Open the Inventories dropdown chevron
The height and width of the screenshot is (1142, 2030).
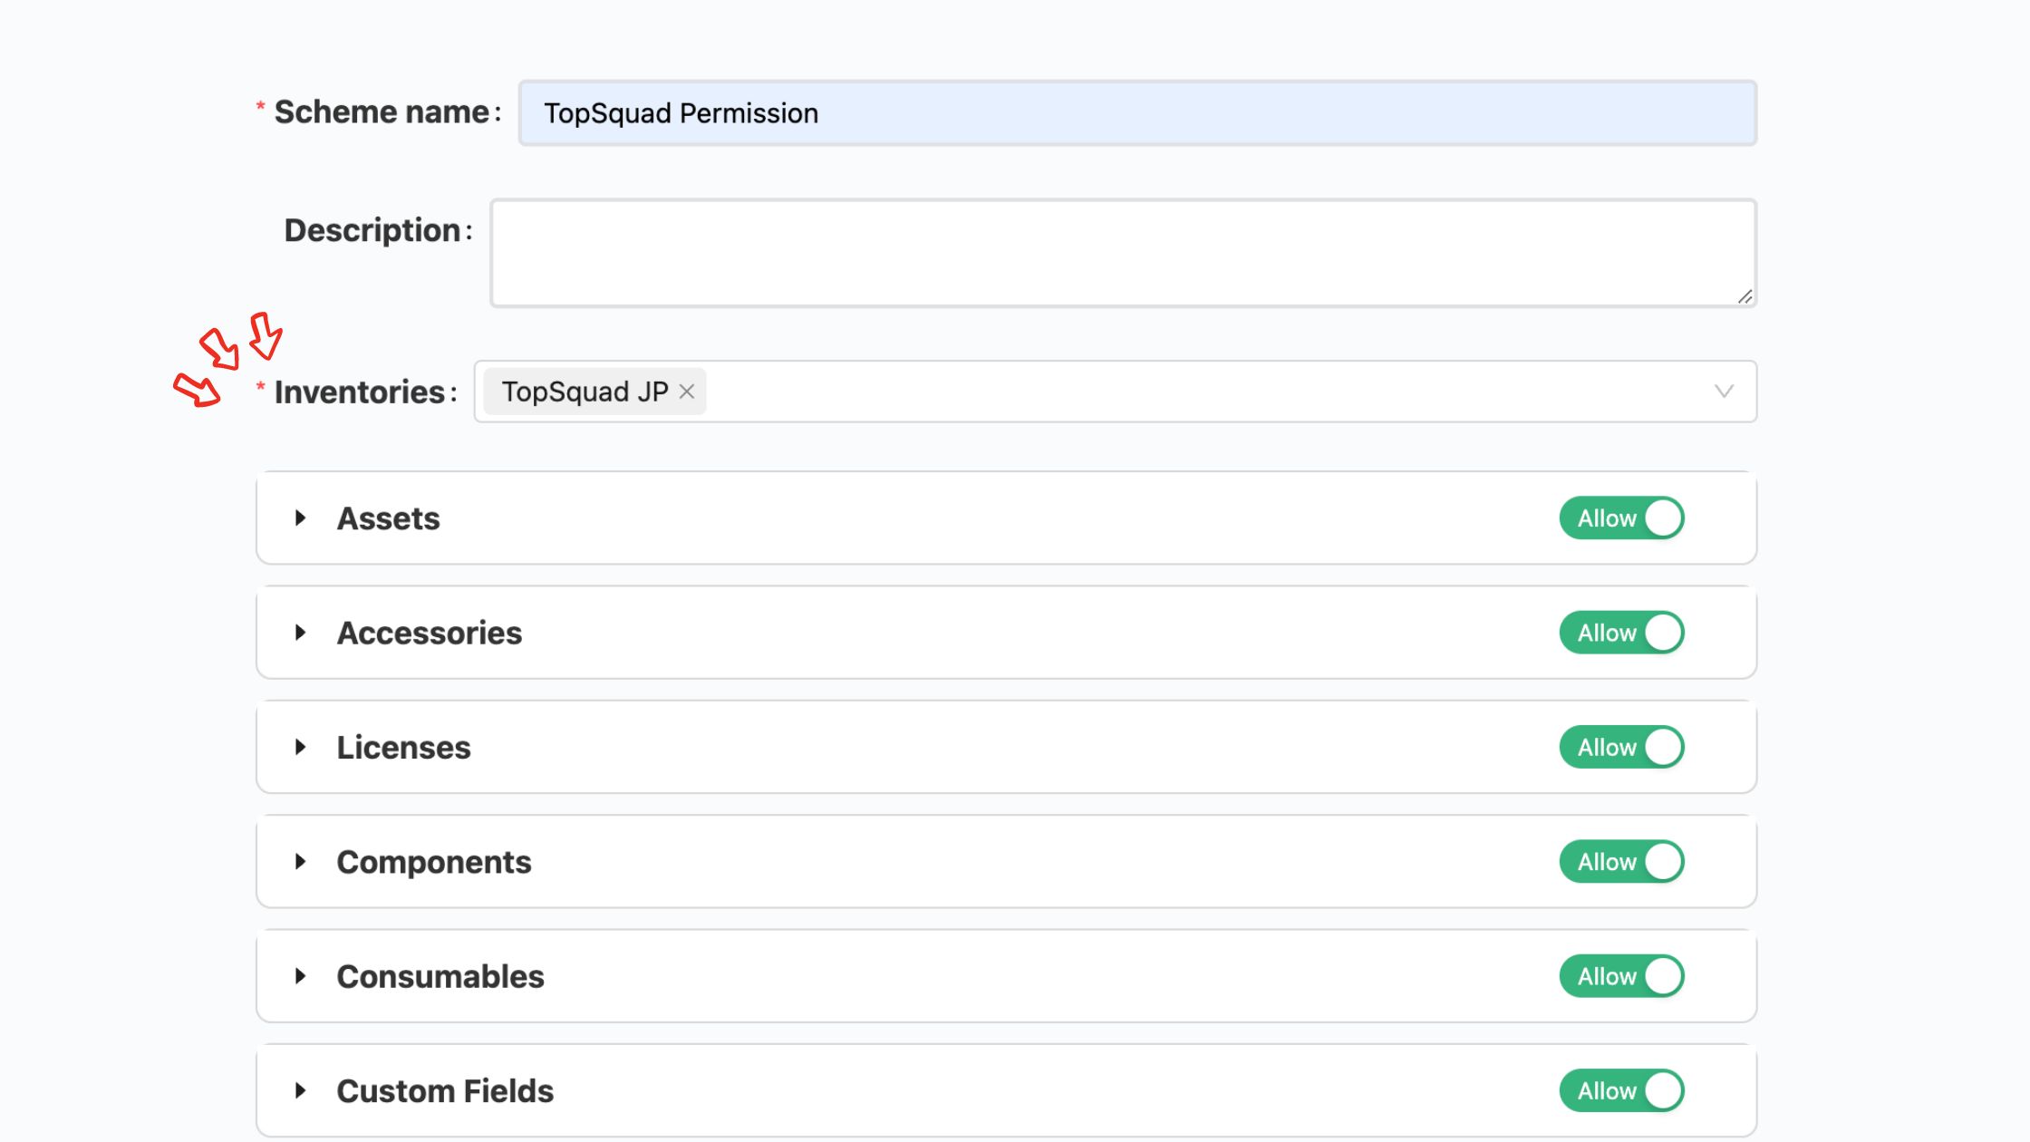[1724, 392]
